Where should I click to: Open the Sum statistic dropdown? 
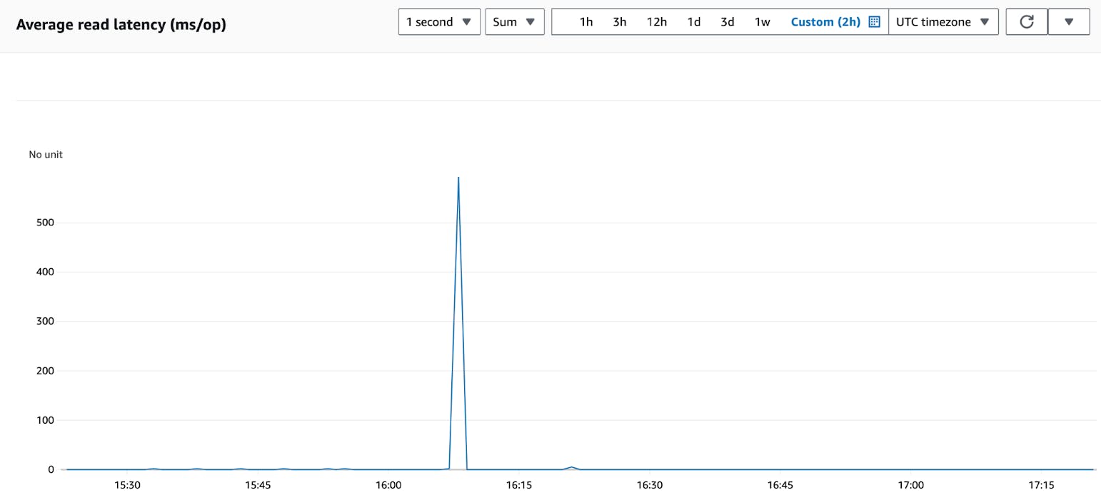point(514,21)
